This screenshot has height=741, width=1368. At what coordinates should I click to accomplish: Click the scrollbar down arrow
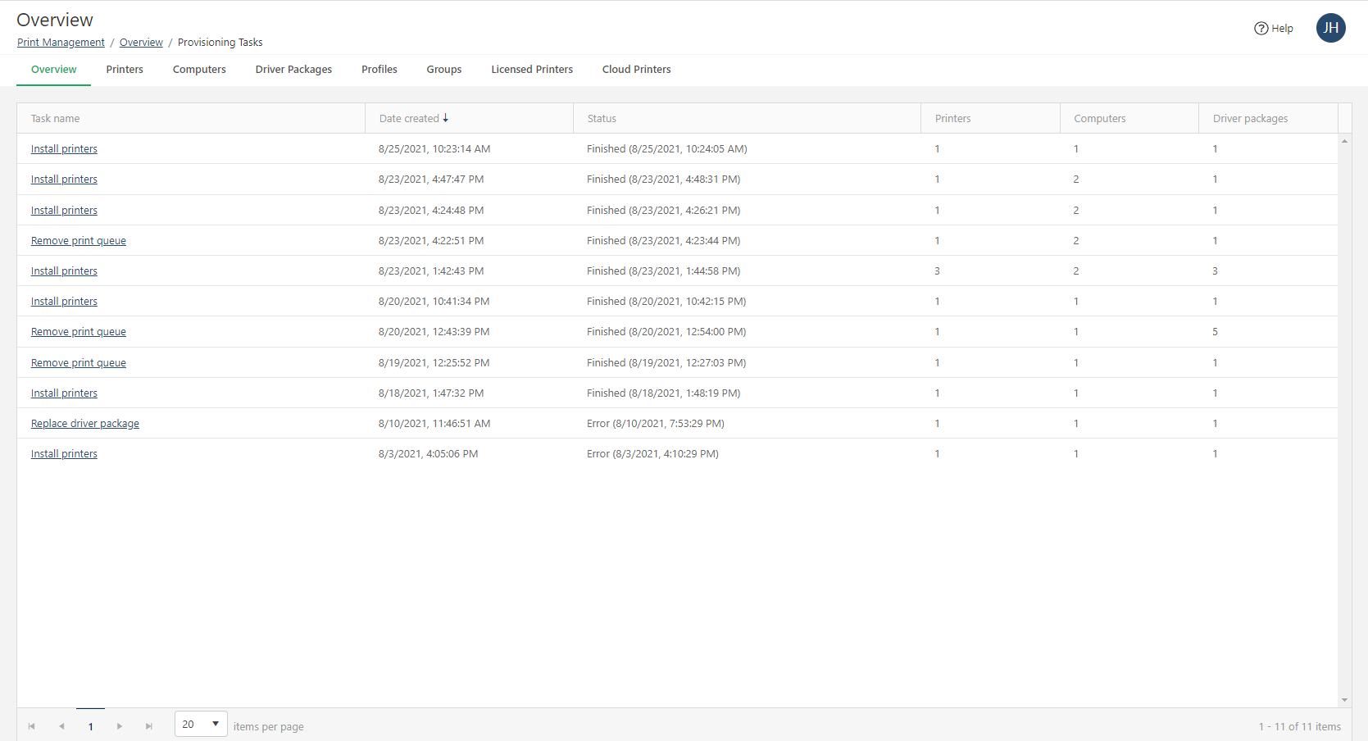coord(1344,700)
